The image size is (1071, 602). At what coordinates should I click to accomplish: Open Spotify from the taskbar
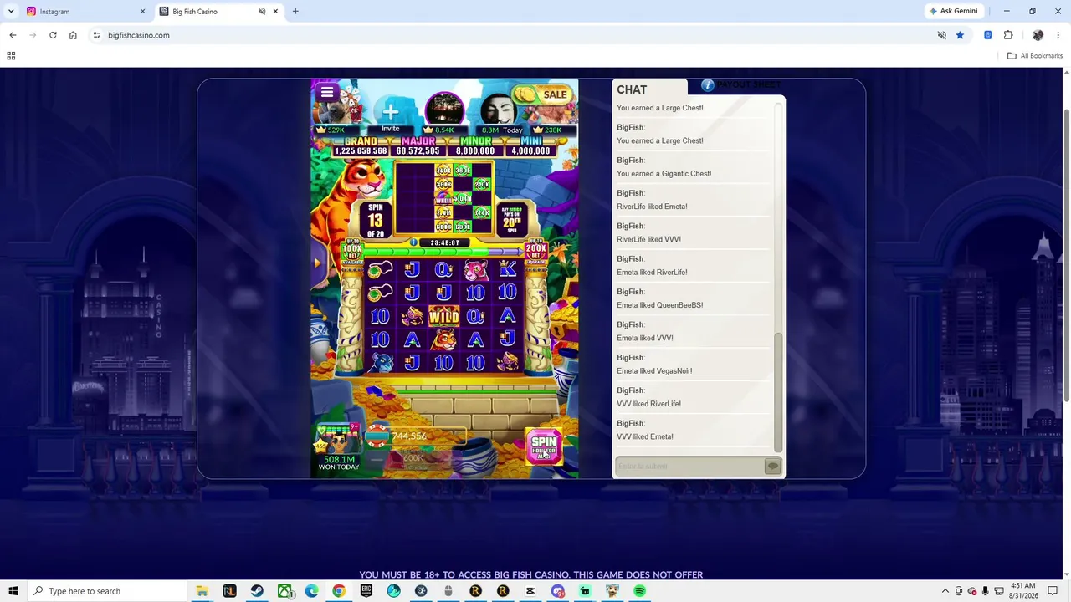point(639,591)
